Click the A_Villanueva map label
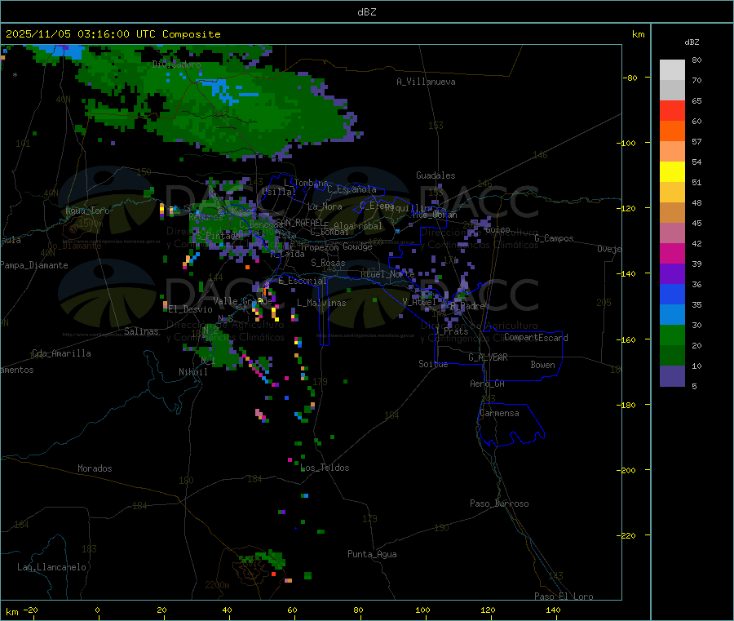 (x=426, y=82)
